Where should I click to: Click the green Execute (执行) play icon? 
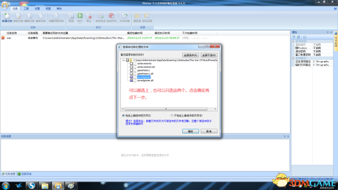(x=80, y=16)
